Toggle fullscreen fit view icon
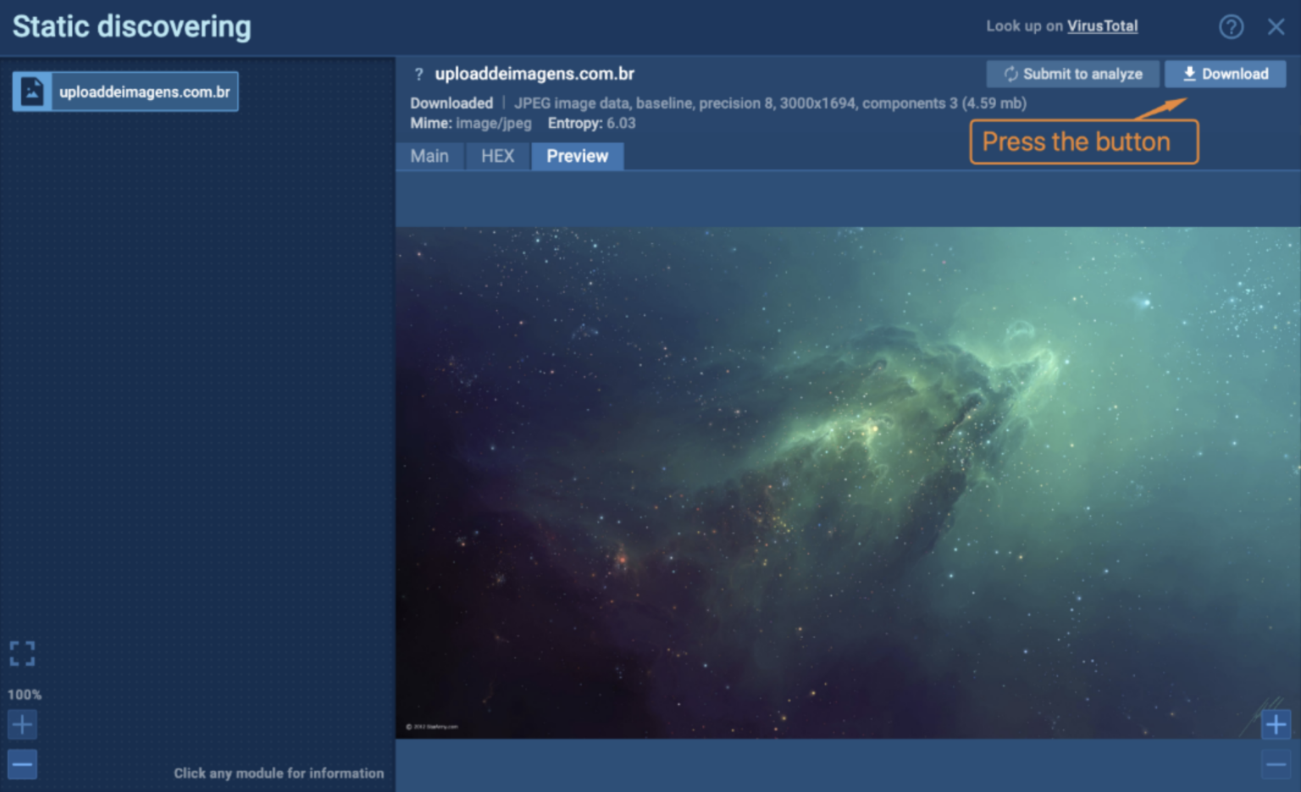The height and width of the screenshot is (792, 1301). 22,653
